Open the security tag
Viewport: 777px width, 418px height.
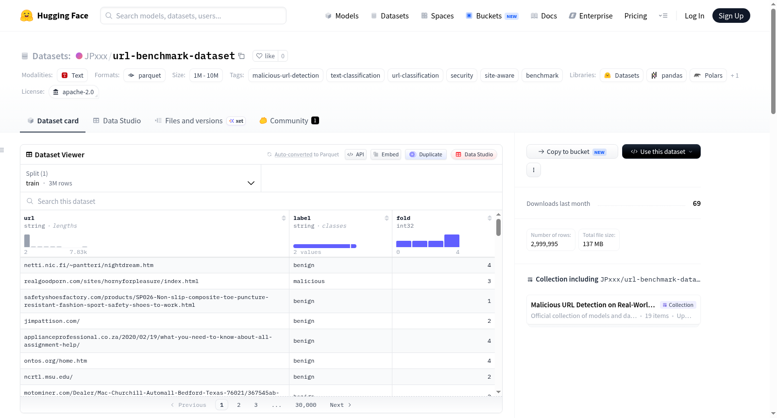(x=462, y=75)
